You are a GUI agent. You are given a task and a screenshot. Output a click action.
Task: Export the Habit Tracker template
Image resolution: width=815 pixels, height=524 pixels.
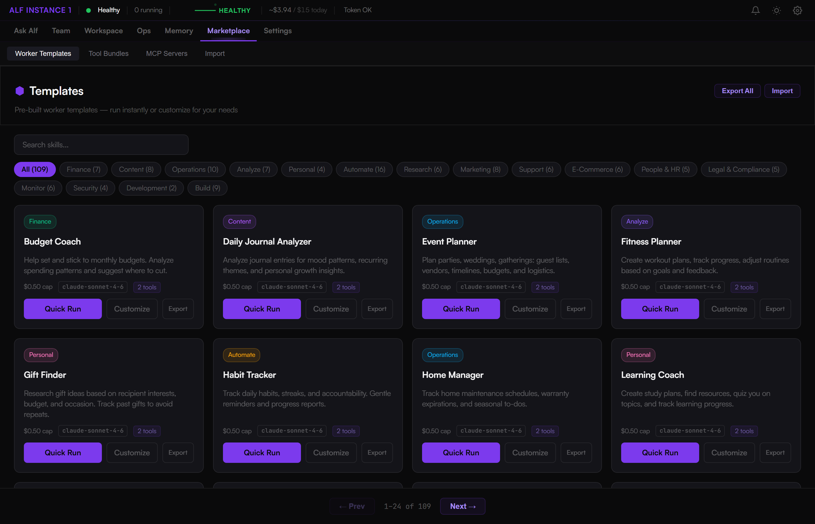coord(377,453)
